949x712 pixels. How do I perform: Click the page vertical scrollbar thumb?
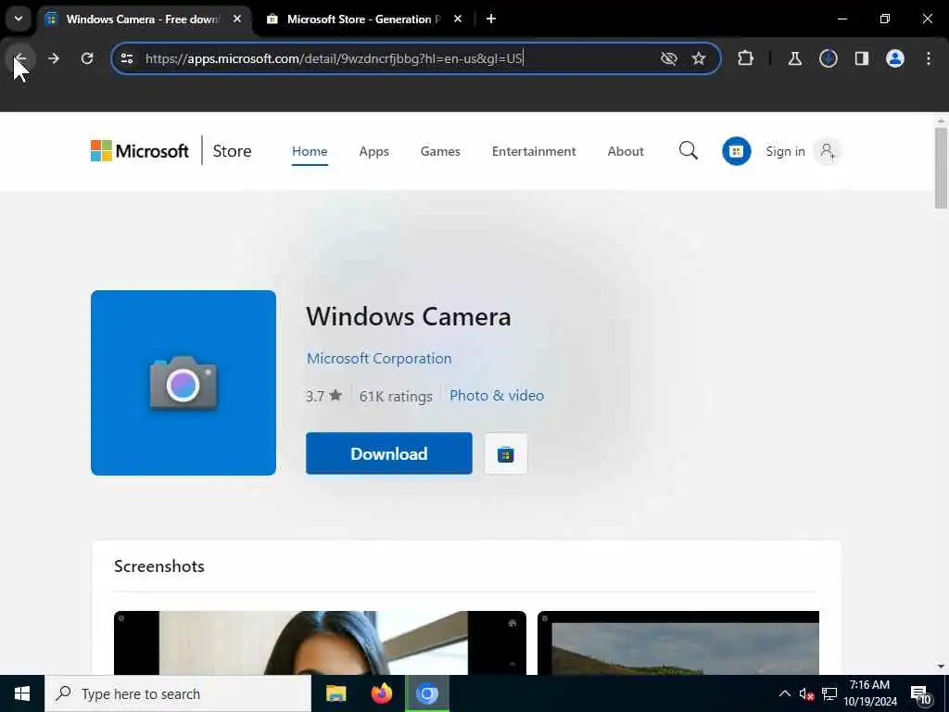coord(941,169)
